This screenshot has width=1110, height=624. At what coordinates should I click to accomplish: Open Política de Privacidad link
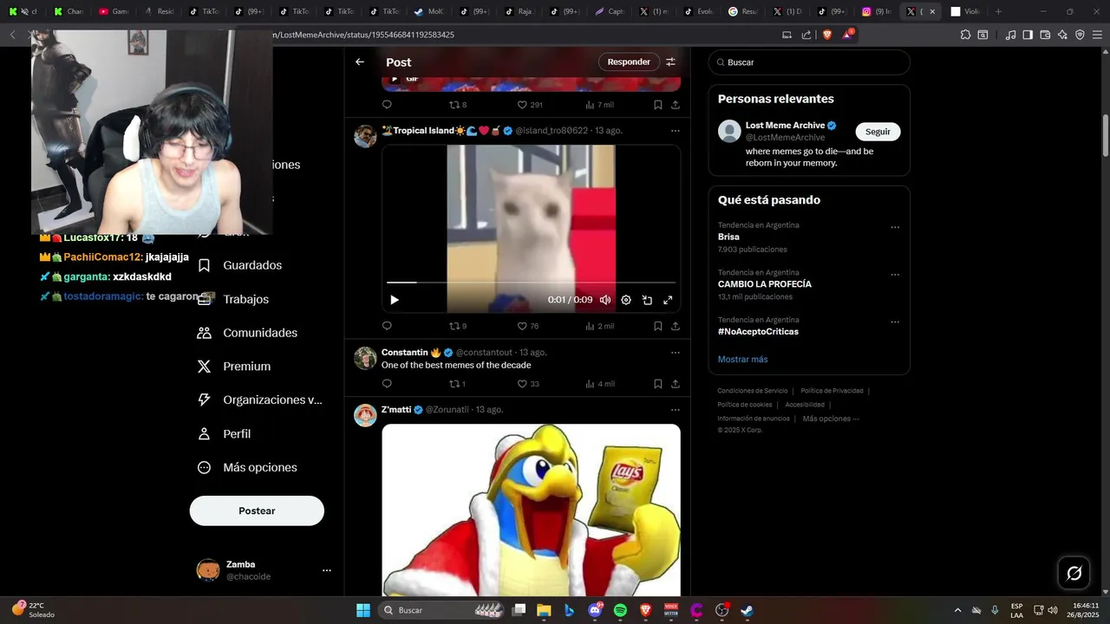[x=832, y=391]
